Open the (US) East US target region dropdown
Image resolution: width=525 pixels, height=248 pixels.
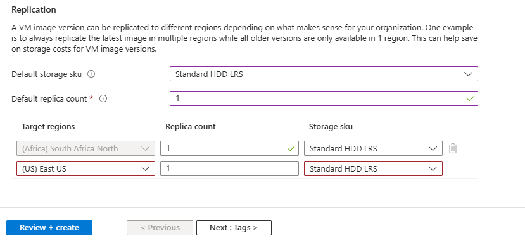click(85, 168)
